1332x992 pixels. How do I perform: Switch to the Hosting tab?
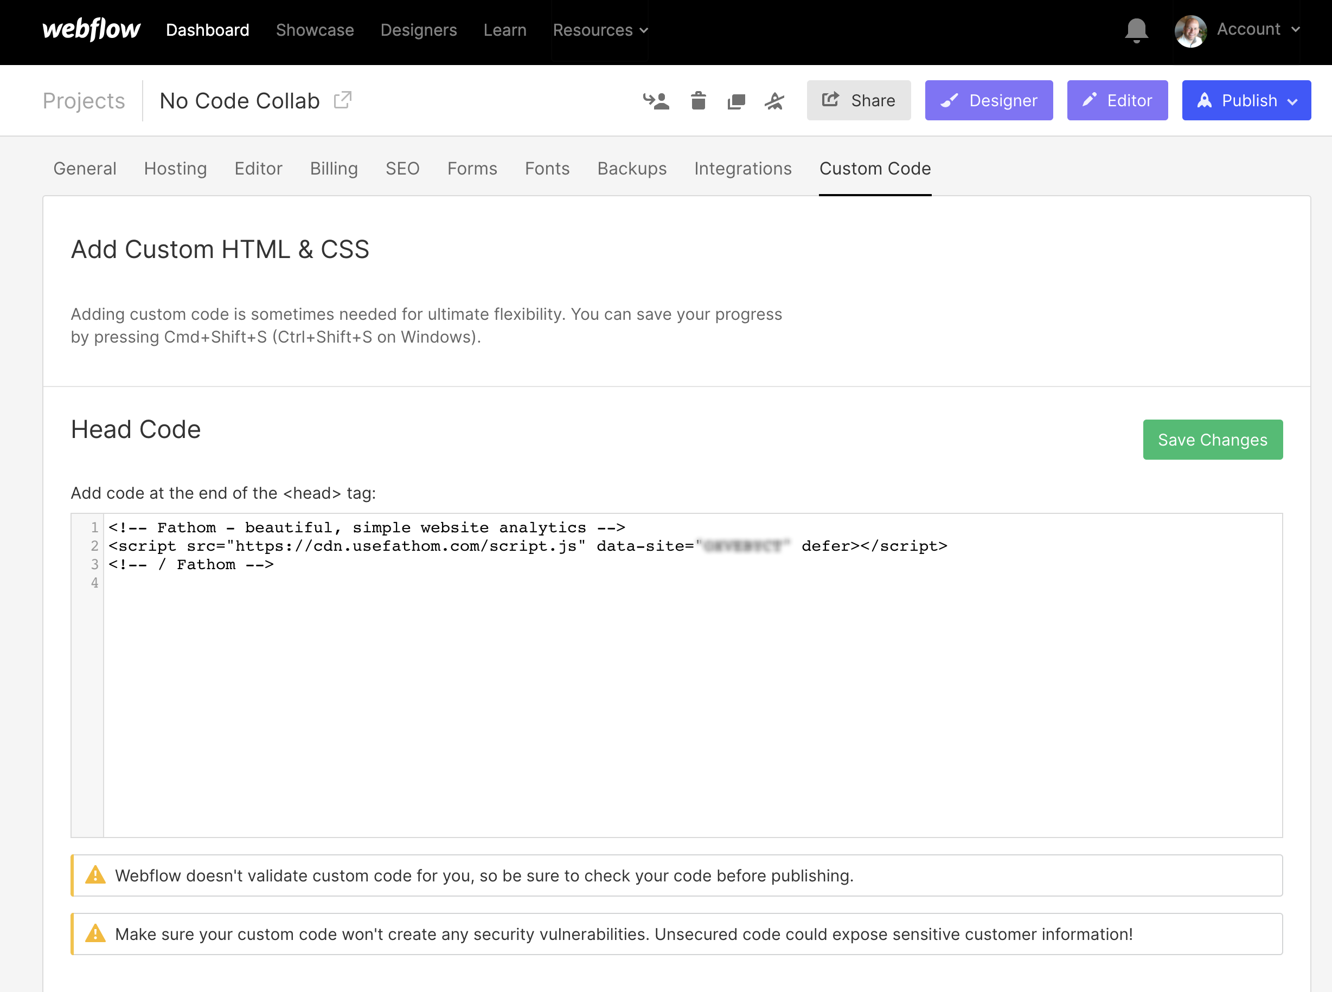click(x=175, y=169)
